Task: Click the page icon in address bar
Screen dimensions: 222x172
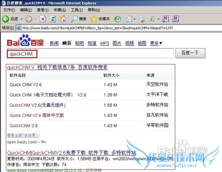Action: point(19,28)
